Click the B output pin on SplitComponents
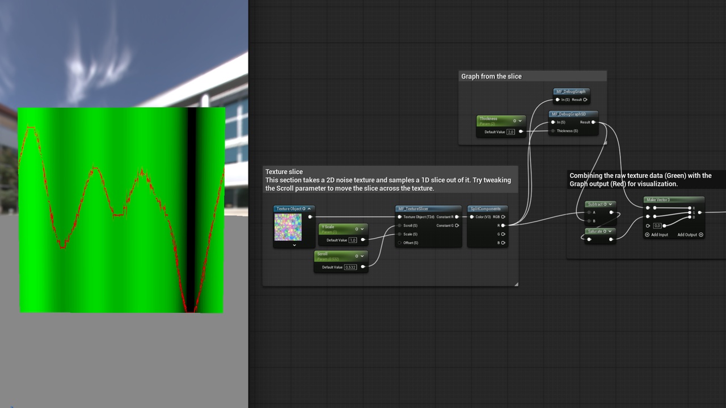 (503, 243)
